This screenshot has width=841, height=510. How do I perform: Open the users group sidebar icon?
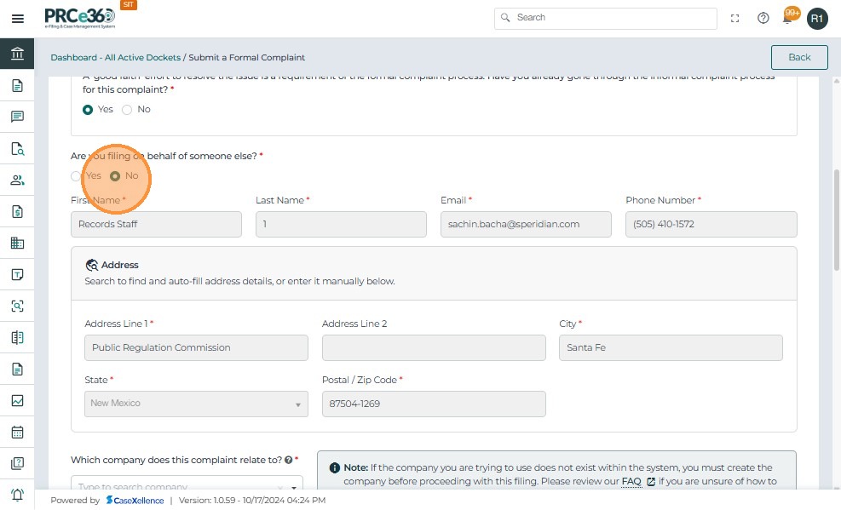(x=17, y=181)
